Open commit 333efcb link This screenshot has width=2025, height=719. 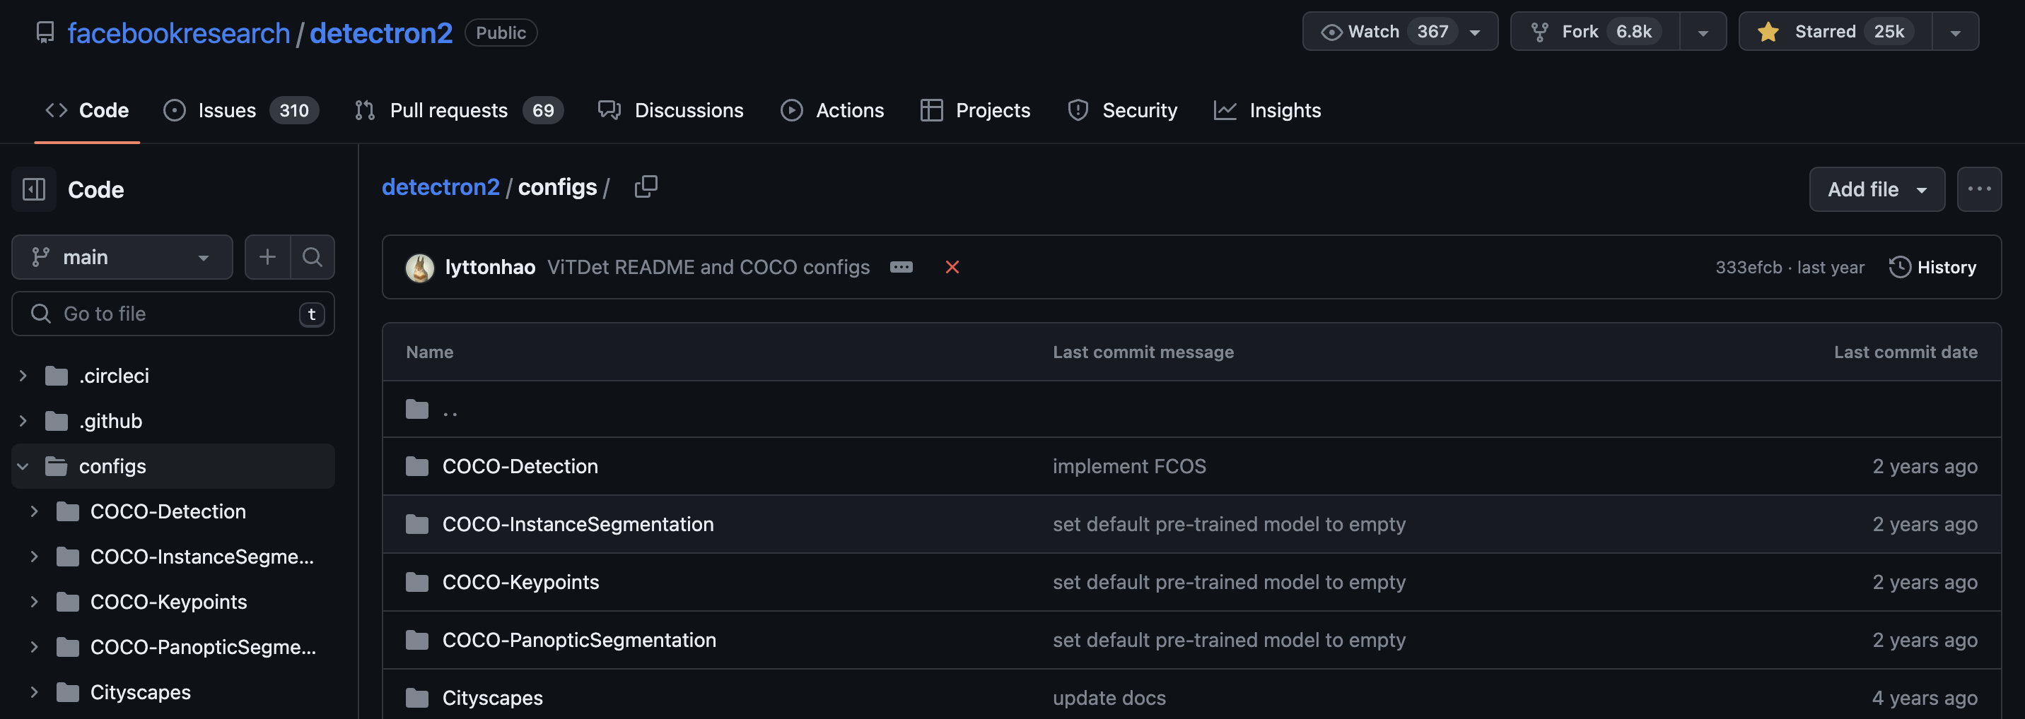point(1749,267)
